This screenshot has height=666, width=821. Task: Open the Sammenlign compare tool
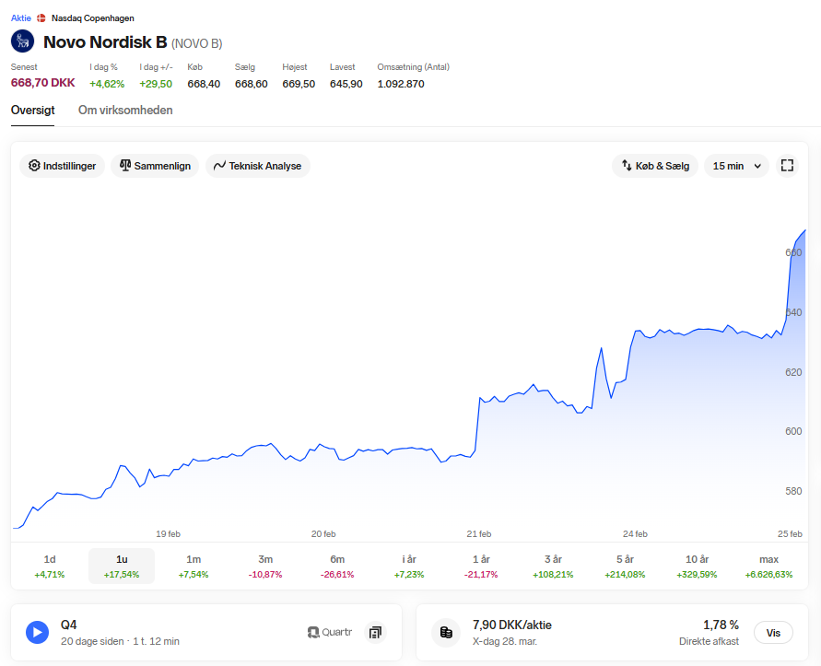pos(155,166)
